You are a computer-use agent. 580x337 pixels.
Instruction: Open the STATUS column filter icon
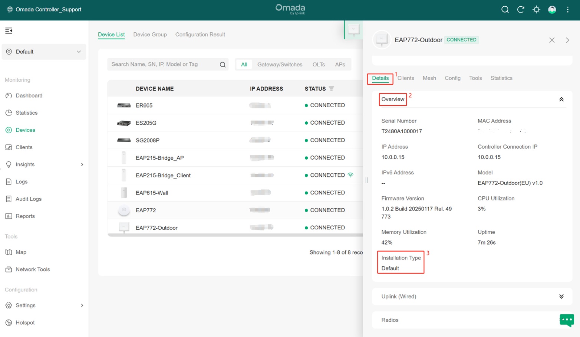click(332, 88)
